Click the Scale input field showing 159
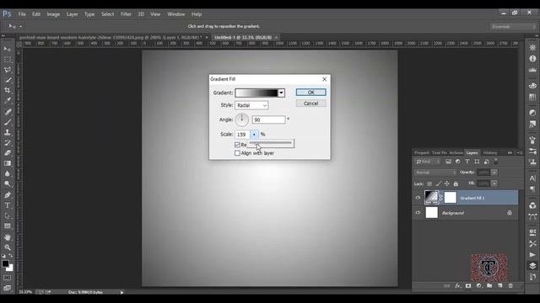 coord(243,135)
